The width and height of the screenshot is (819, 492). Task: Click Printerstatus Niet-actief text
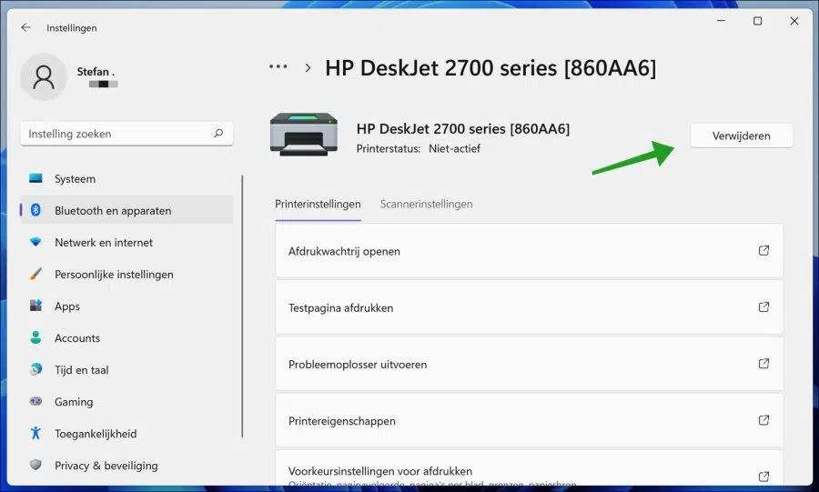tap(419, 149)
